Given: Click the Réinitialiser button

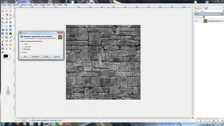Looking at the screenshot, I should coord(36,56).
